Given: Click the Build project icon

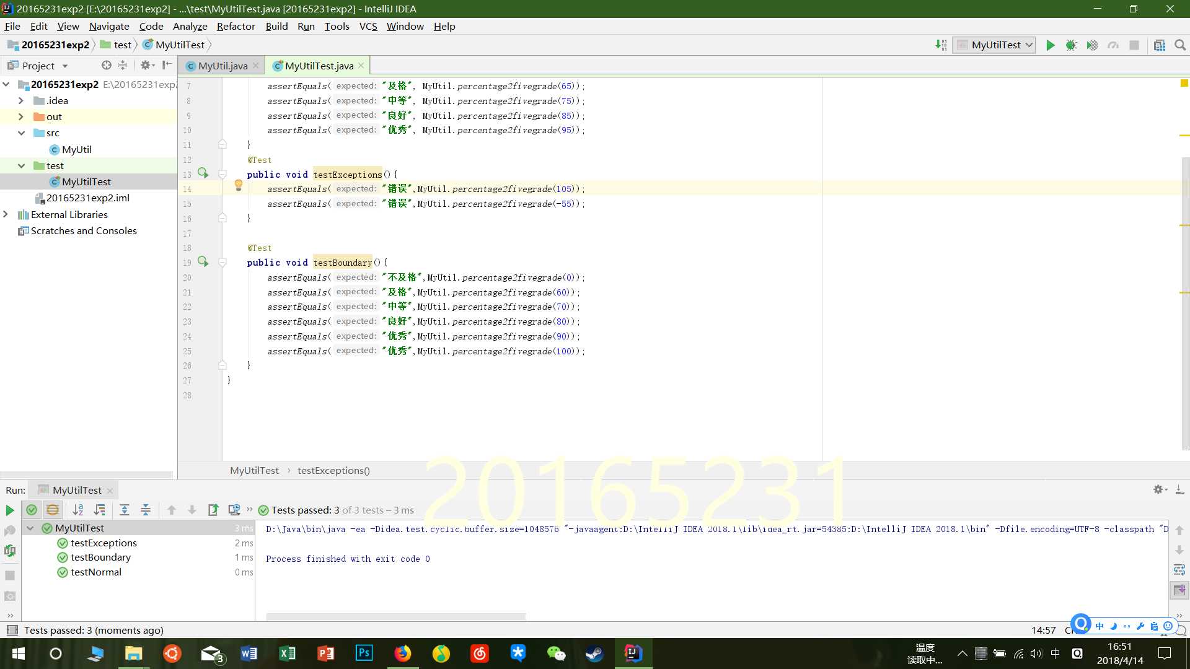Looking at the screenshot, I should pos(941,45).
